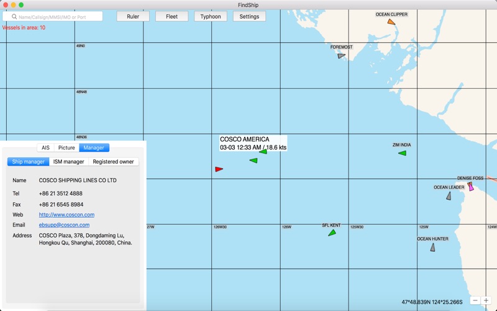Switch to the Picture tab
The height and width of the screenshot is (311, 497).
tap(66, 147)
